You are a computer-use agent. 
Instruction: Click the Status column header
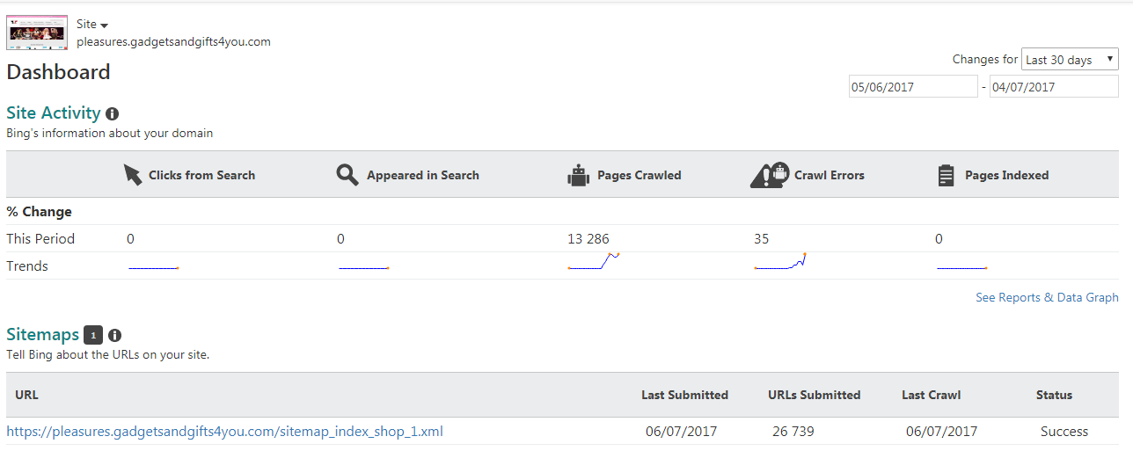tap(1054, 395)
